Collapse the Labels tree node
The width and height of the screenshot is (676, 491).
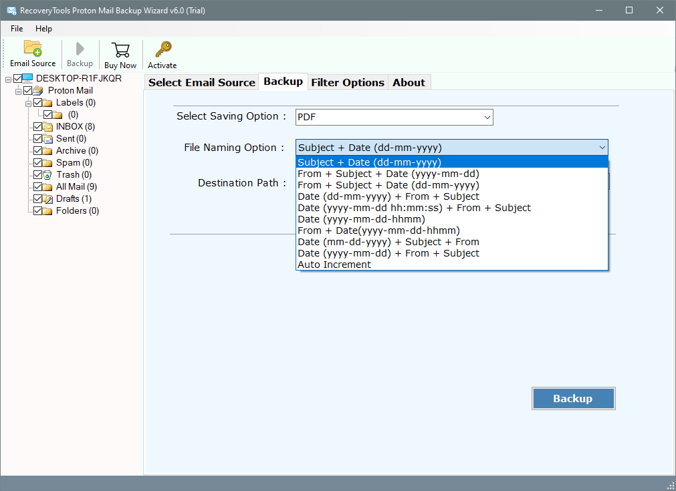[28, 104]
